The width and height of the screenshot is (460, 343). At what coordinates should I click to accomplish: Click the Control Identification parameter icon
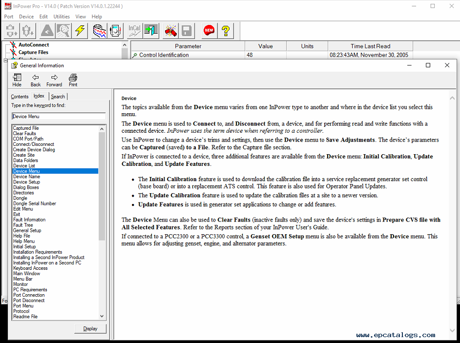pos(134,55)
